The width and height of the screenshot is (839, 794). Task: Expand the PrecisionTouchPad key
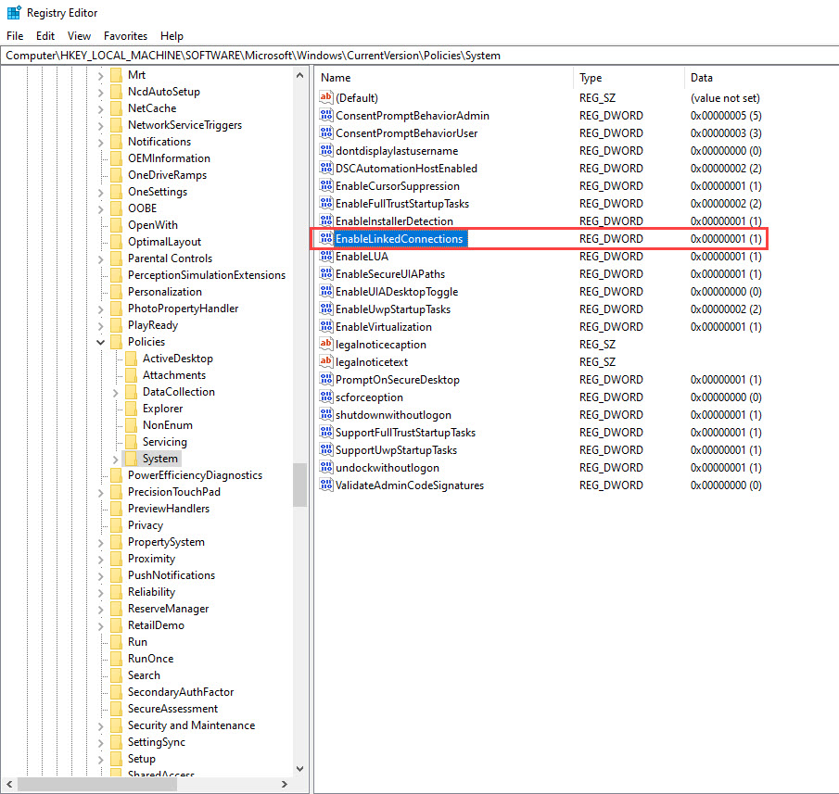coord(101,492)
